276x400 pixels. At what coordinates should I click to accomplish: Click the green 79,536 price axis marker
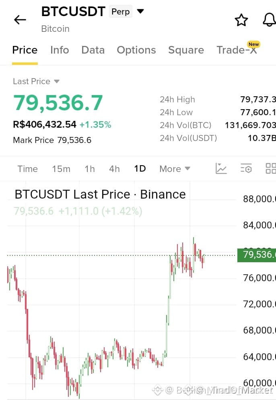(257, 255)
